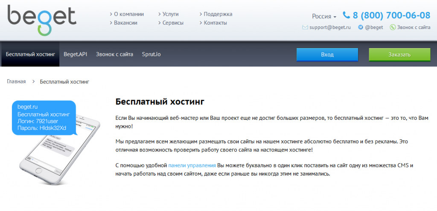
Task: Open the @beget Telegram link
Action: coord(374,28)
